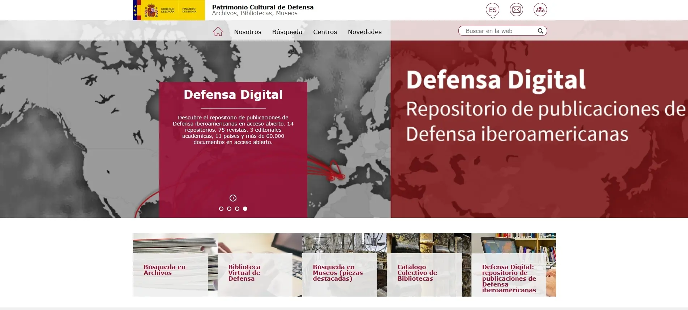Select the second carousel slide dot

tap(229, 209)
